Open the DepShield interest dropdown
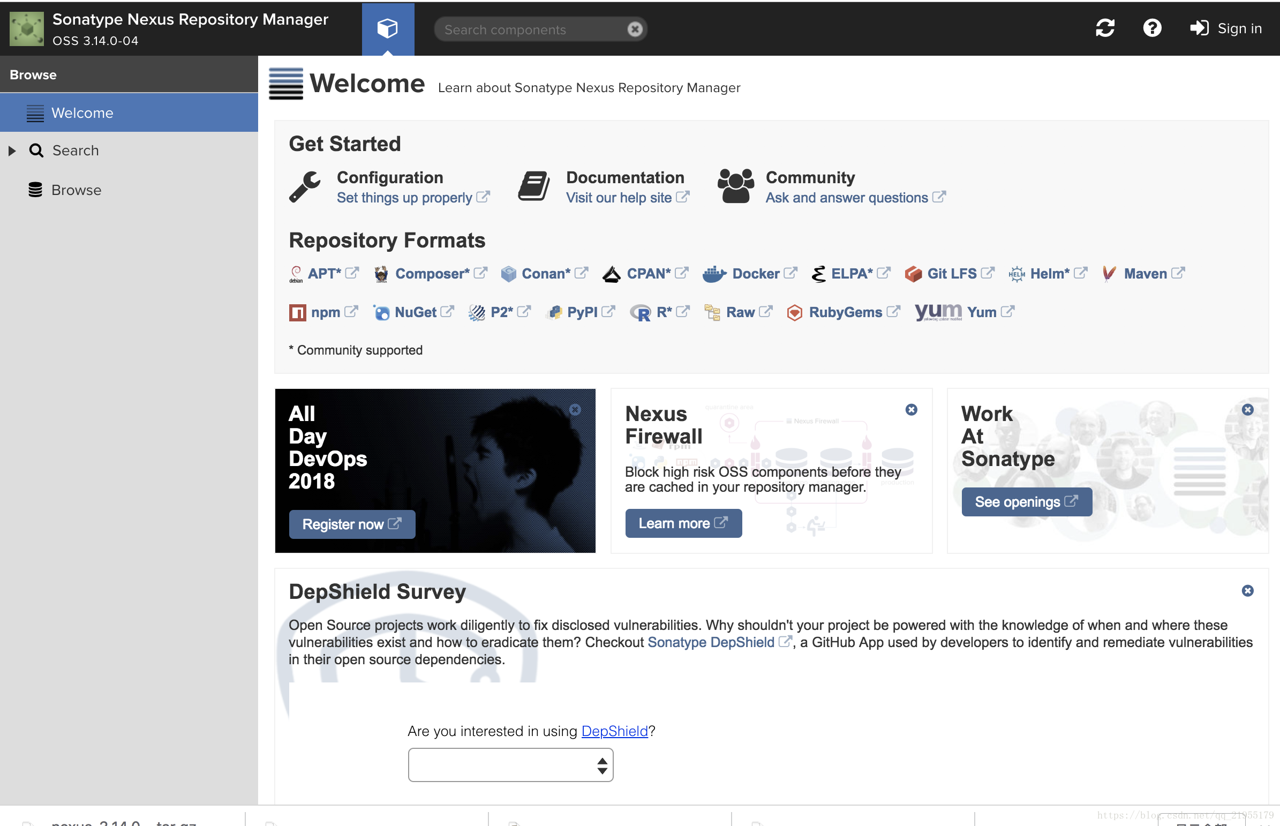 [510, 765]
